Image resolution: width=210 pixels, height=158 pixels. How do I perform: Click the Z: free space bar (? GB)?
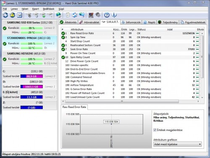click(31, 107)
